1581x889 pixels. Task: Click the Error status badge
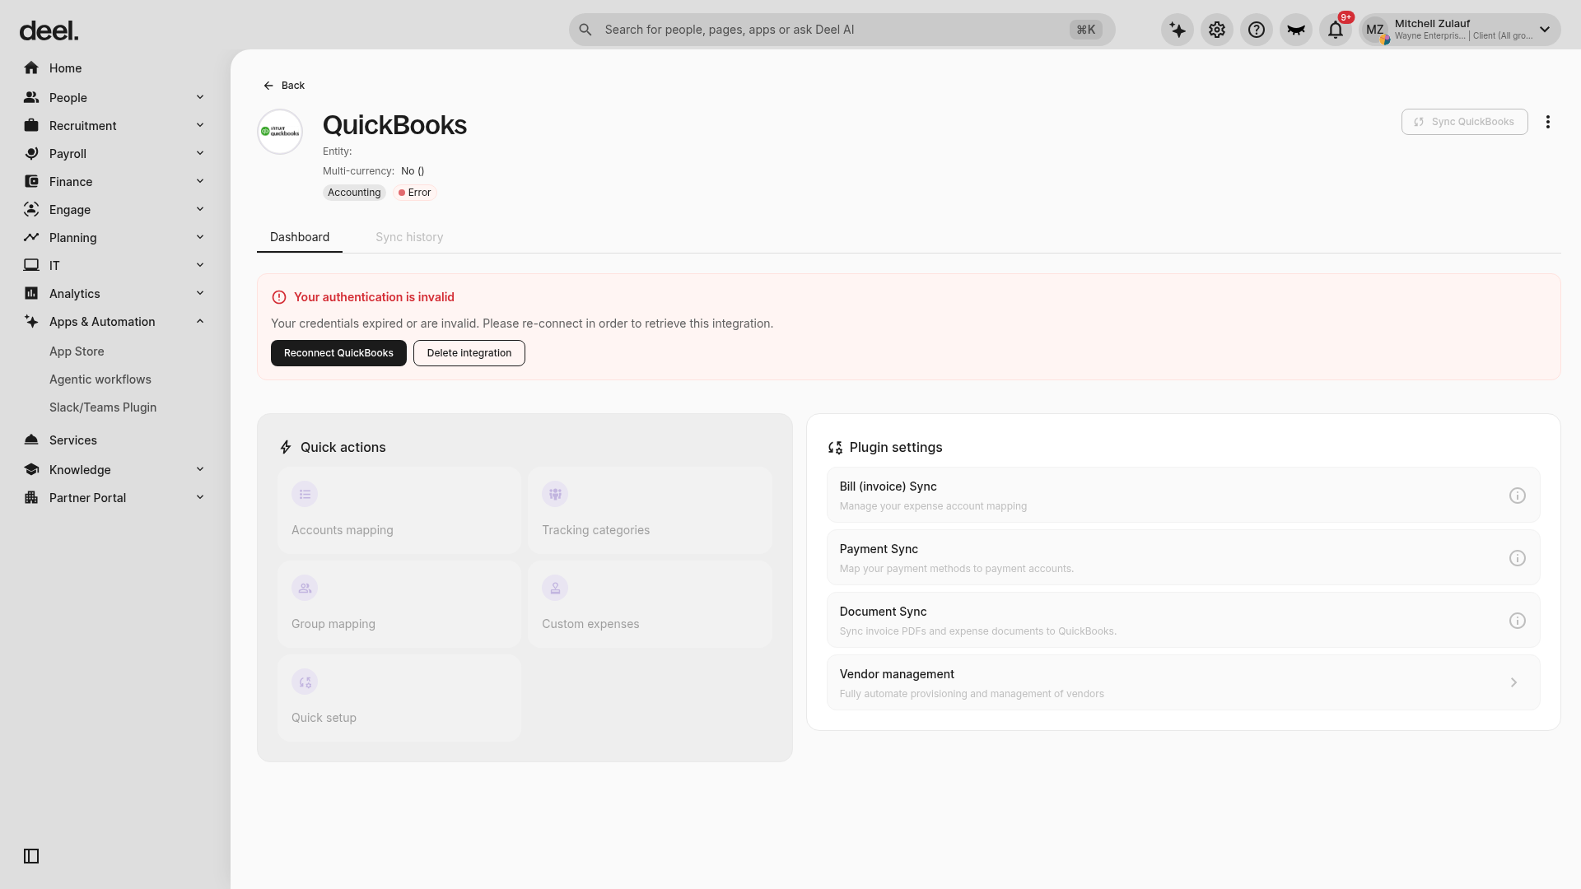point(414,193)
